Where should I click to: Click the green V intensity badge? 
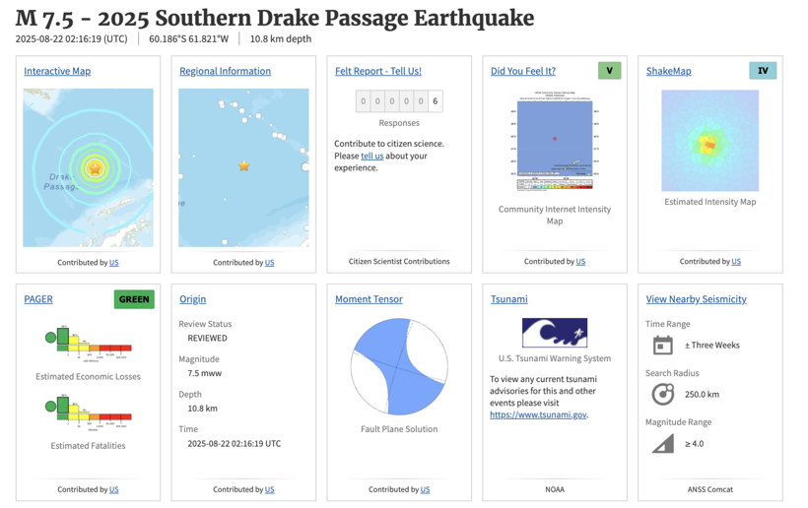tap(610, 71)
